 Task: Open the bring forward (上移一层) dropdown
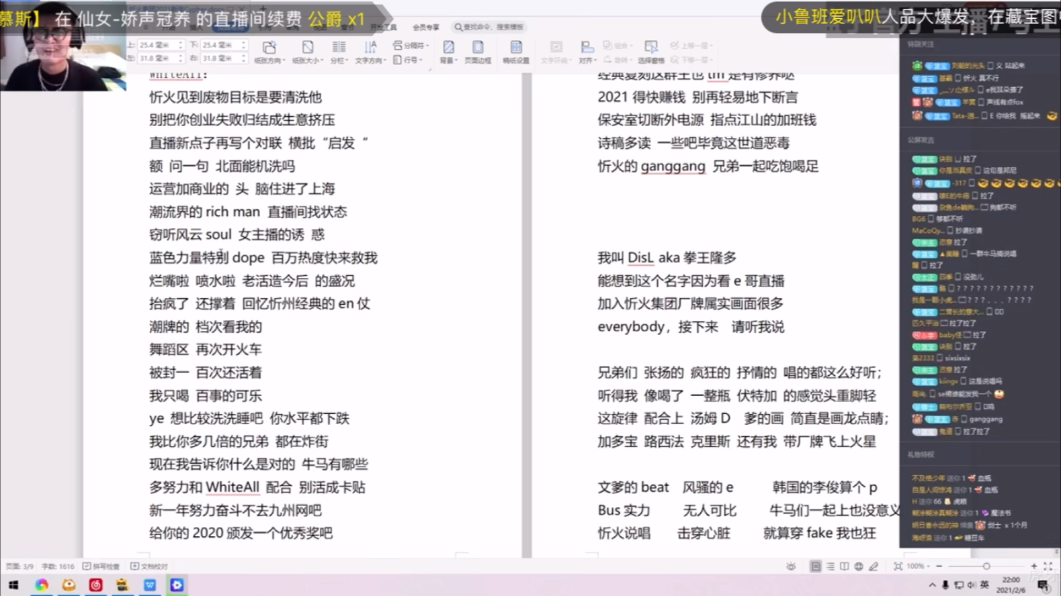point(691,45)
